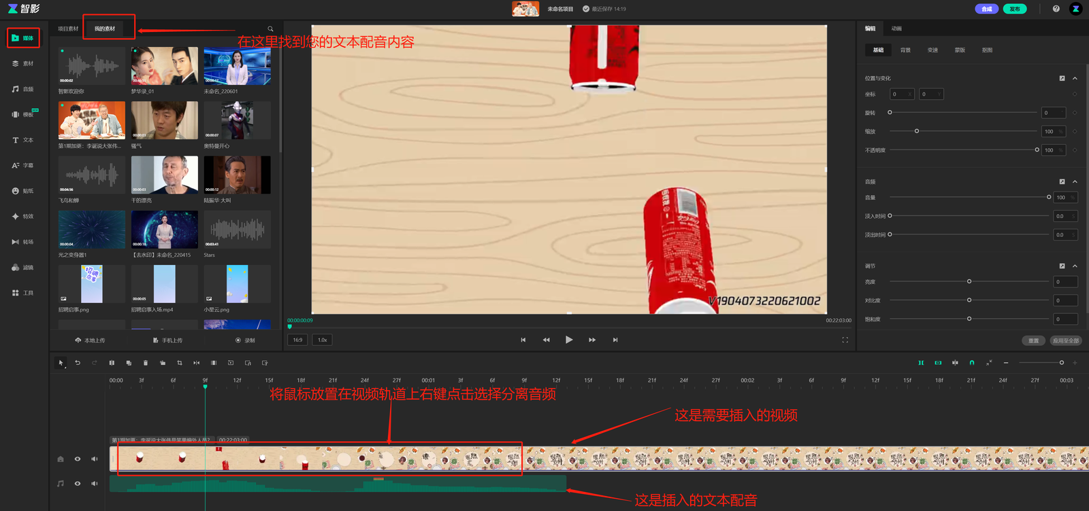Collapse the 位置与变化 section
Image resolution: width=1089 pixels, height=511 pixels.
[x=1075, y=78]
